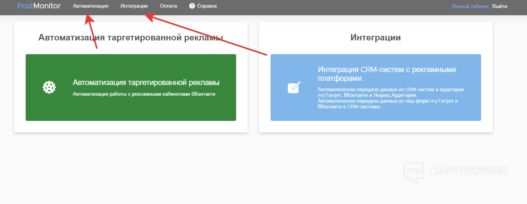This screenshot has height=204, width=527.
Task: Click text about lead forms to CRM-системы
Action: click(388, 104)
